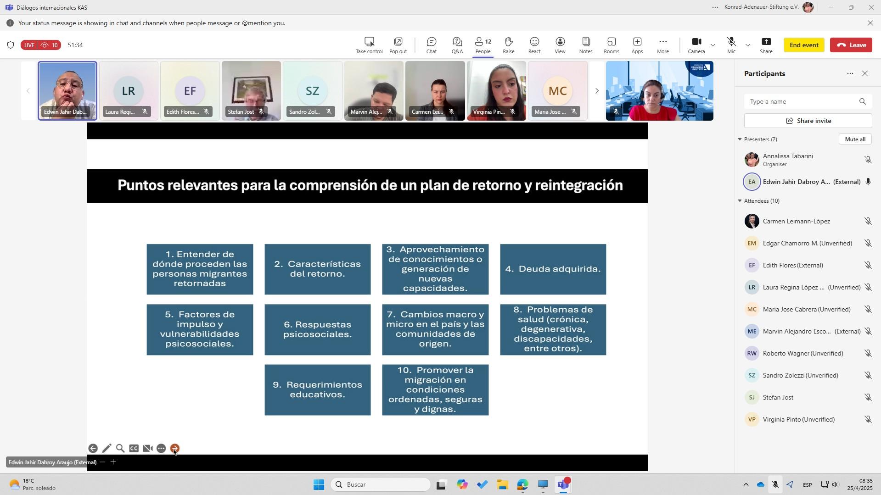Open Camera options dropdown arrow

(713, 45)
